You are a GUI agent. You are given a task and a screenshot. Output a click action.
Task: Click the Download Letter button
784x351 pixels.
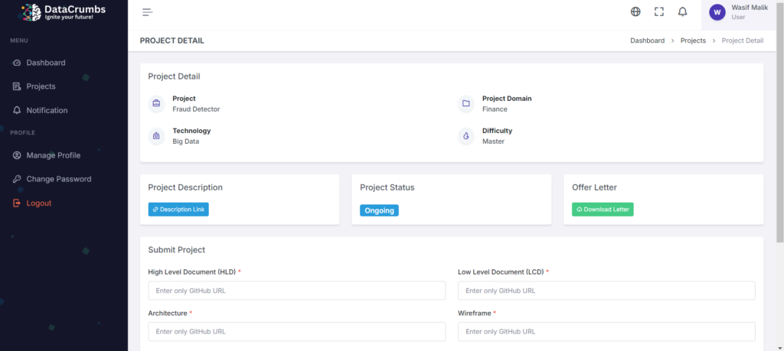pos(603,210)
